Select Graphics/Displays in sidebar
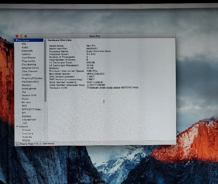 (32, 78)
